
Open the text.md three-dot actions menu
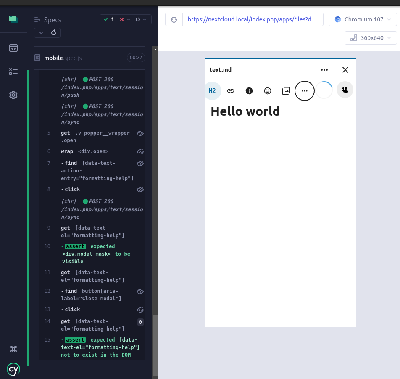coord(324,70)
